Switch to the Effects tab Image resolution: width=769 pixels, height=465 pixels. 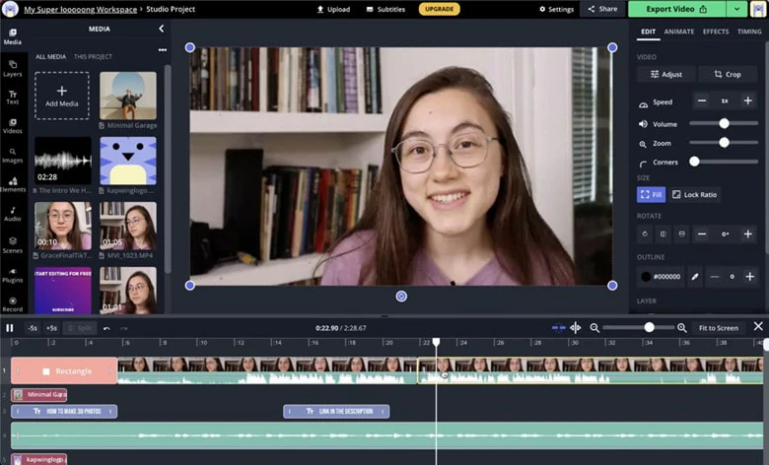[716, 32]
